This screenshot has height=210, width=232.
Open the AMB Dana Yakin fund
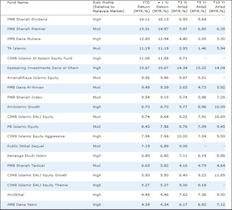22,205
